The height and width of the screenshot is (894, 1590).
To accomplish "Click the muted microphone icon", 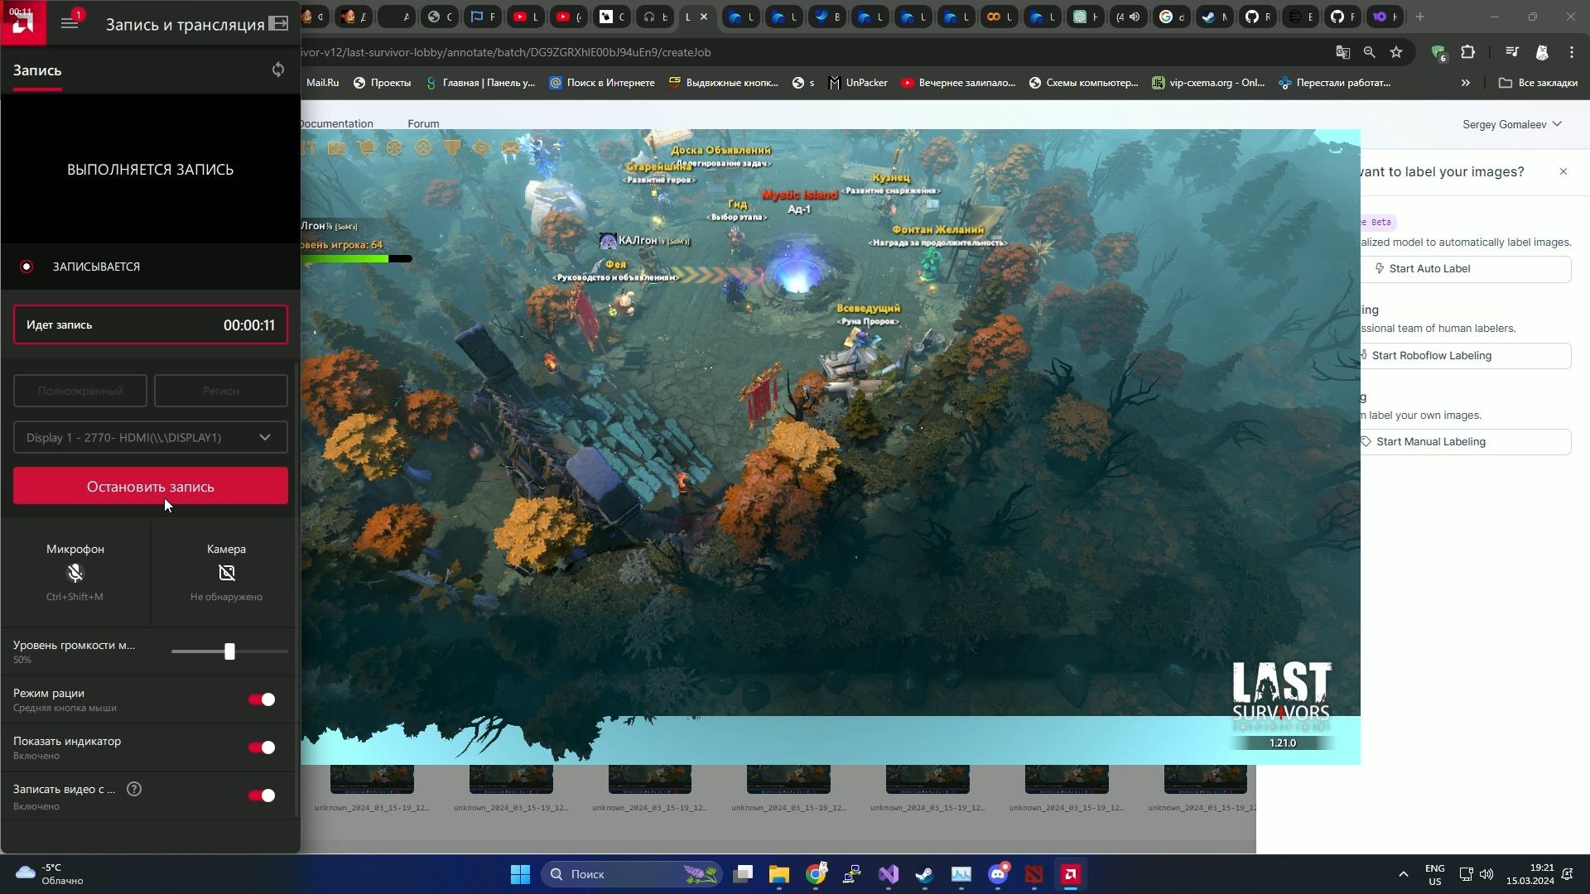I will coord(75,573).
